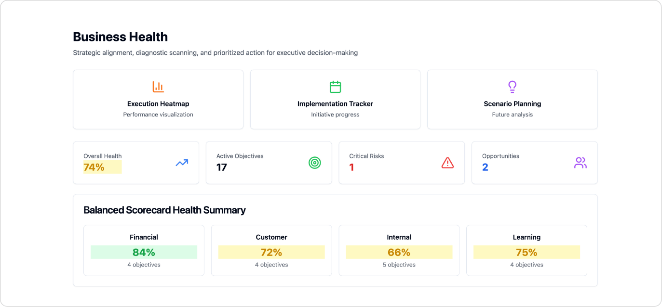Open the Execution Heatmap title link
Screen dimensions: 662x307
(158, 104)
